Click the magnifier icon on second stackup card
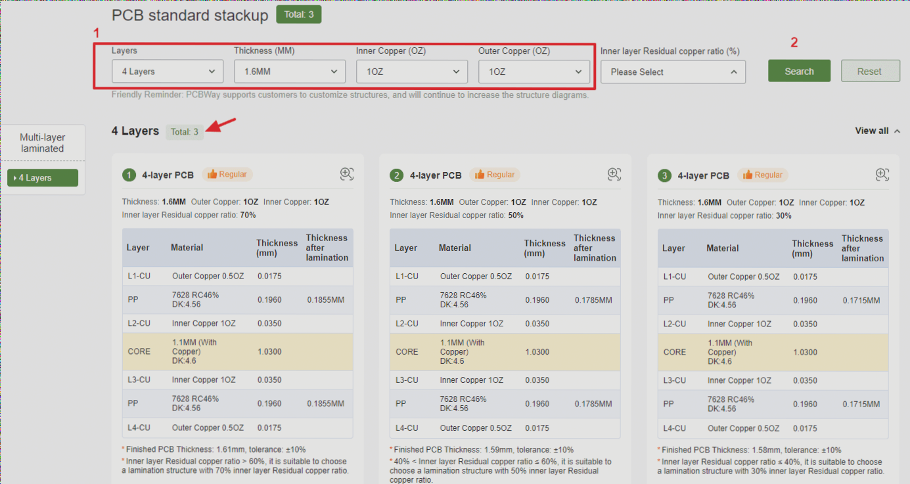The height and width of the screenshot is (484, 910). click(x=614, y=174)
